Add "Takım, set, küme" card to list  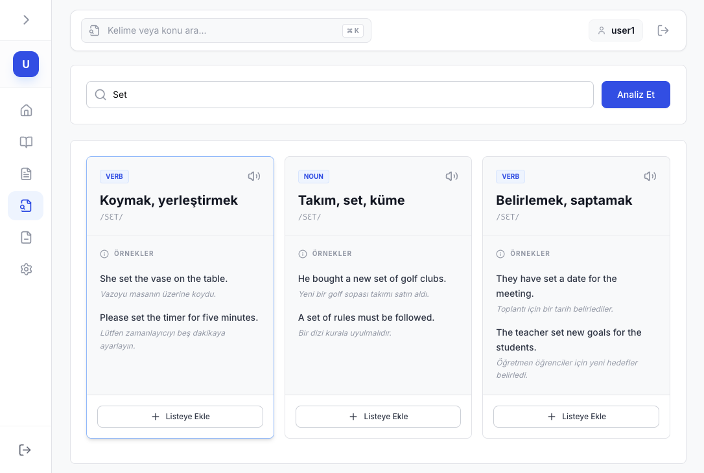point(378,417)
